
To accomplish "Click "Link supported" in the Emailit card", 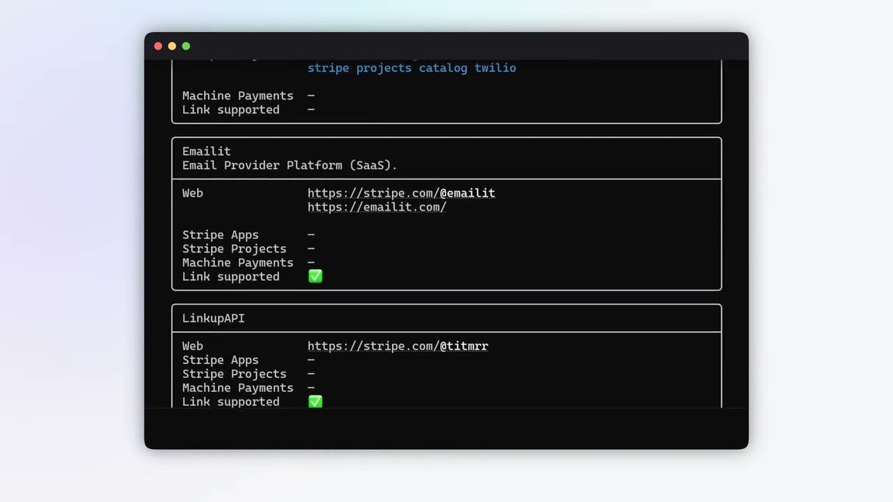I will click(x=231, y=277).
